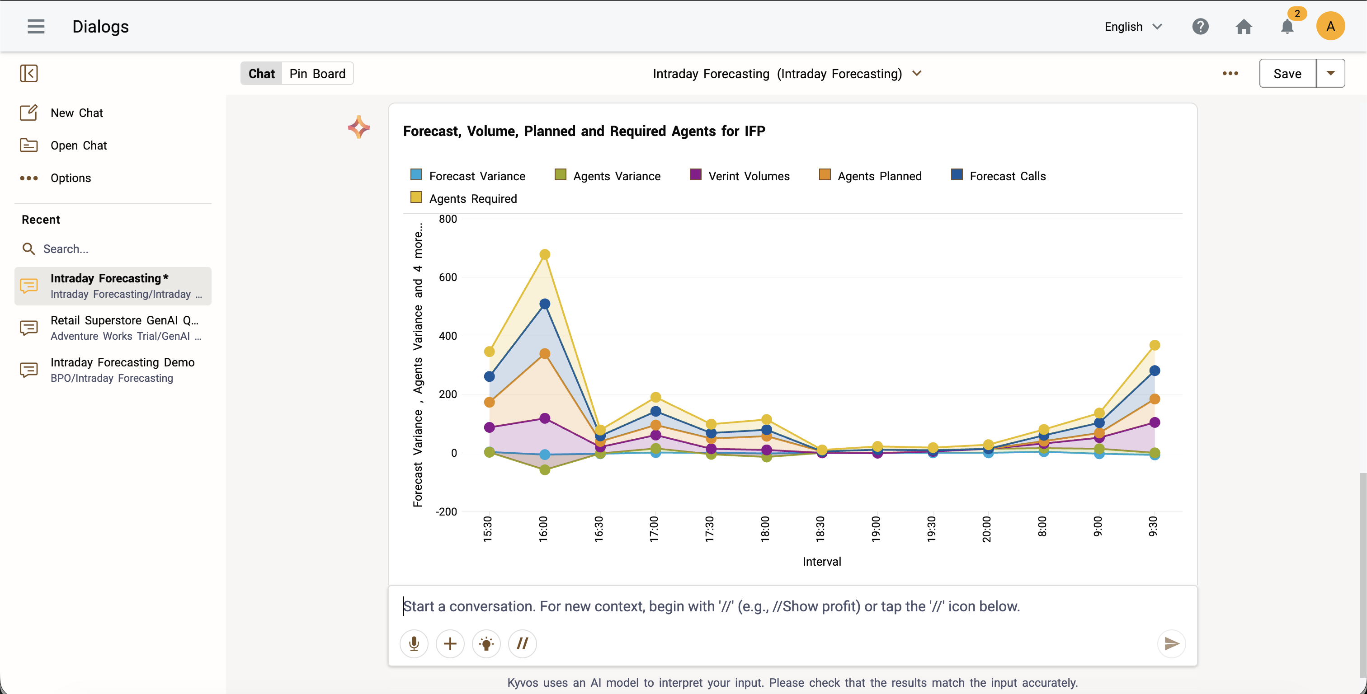
Task: Open the hamburger main menu
Action: point(36,27)
